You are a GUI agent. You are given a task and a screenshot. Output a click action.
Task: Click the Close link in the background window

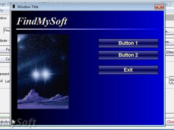tap(170, 122)
